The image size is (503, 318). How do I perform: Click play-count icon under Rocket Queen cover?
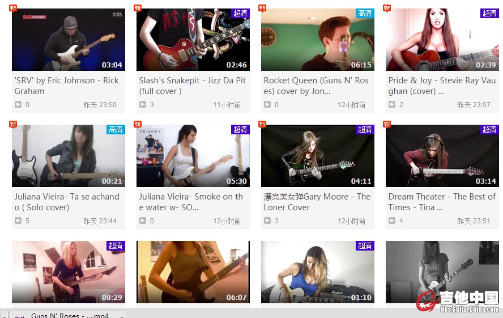267,104
